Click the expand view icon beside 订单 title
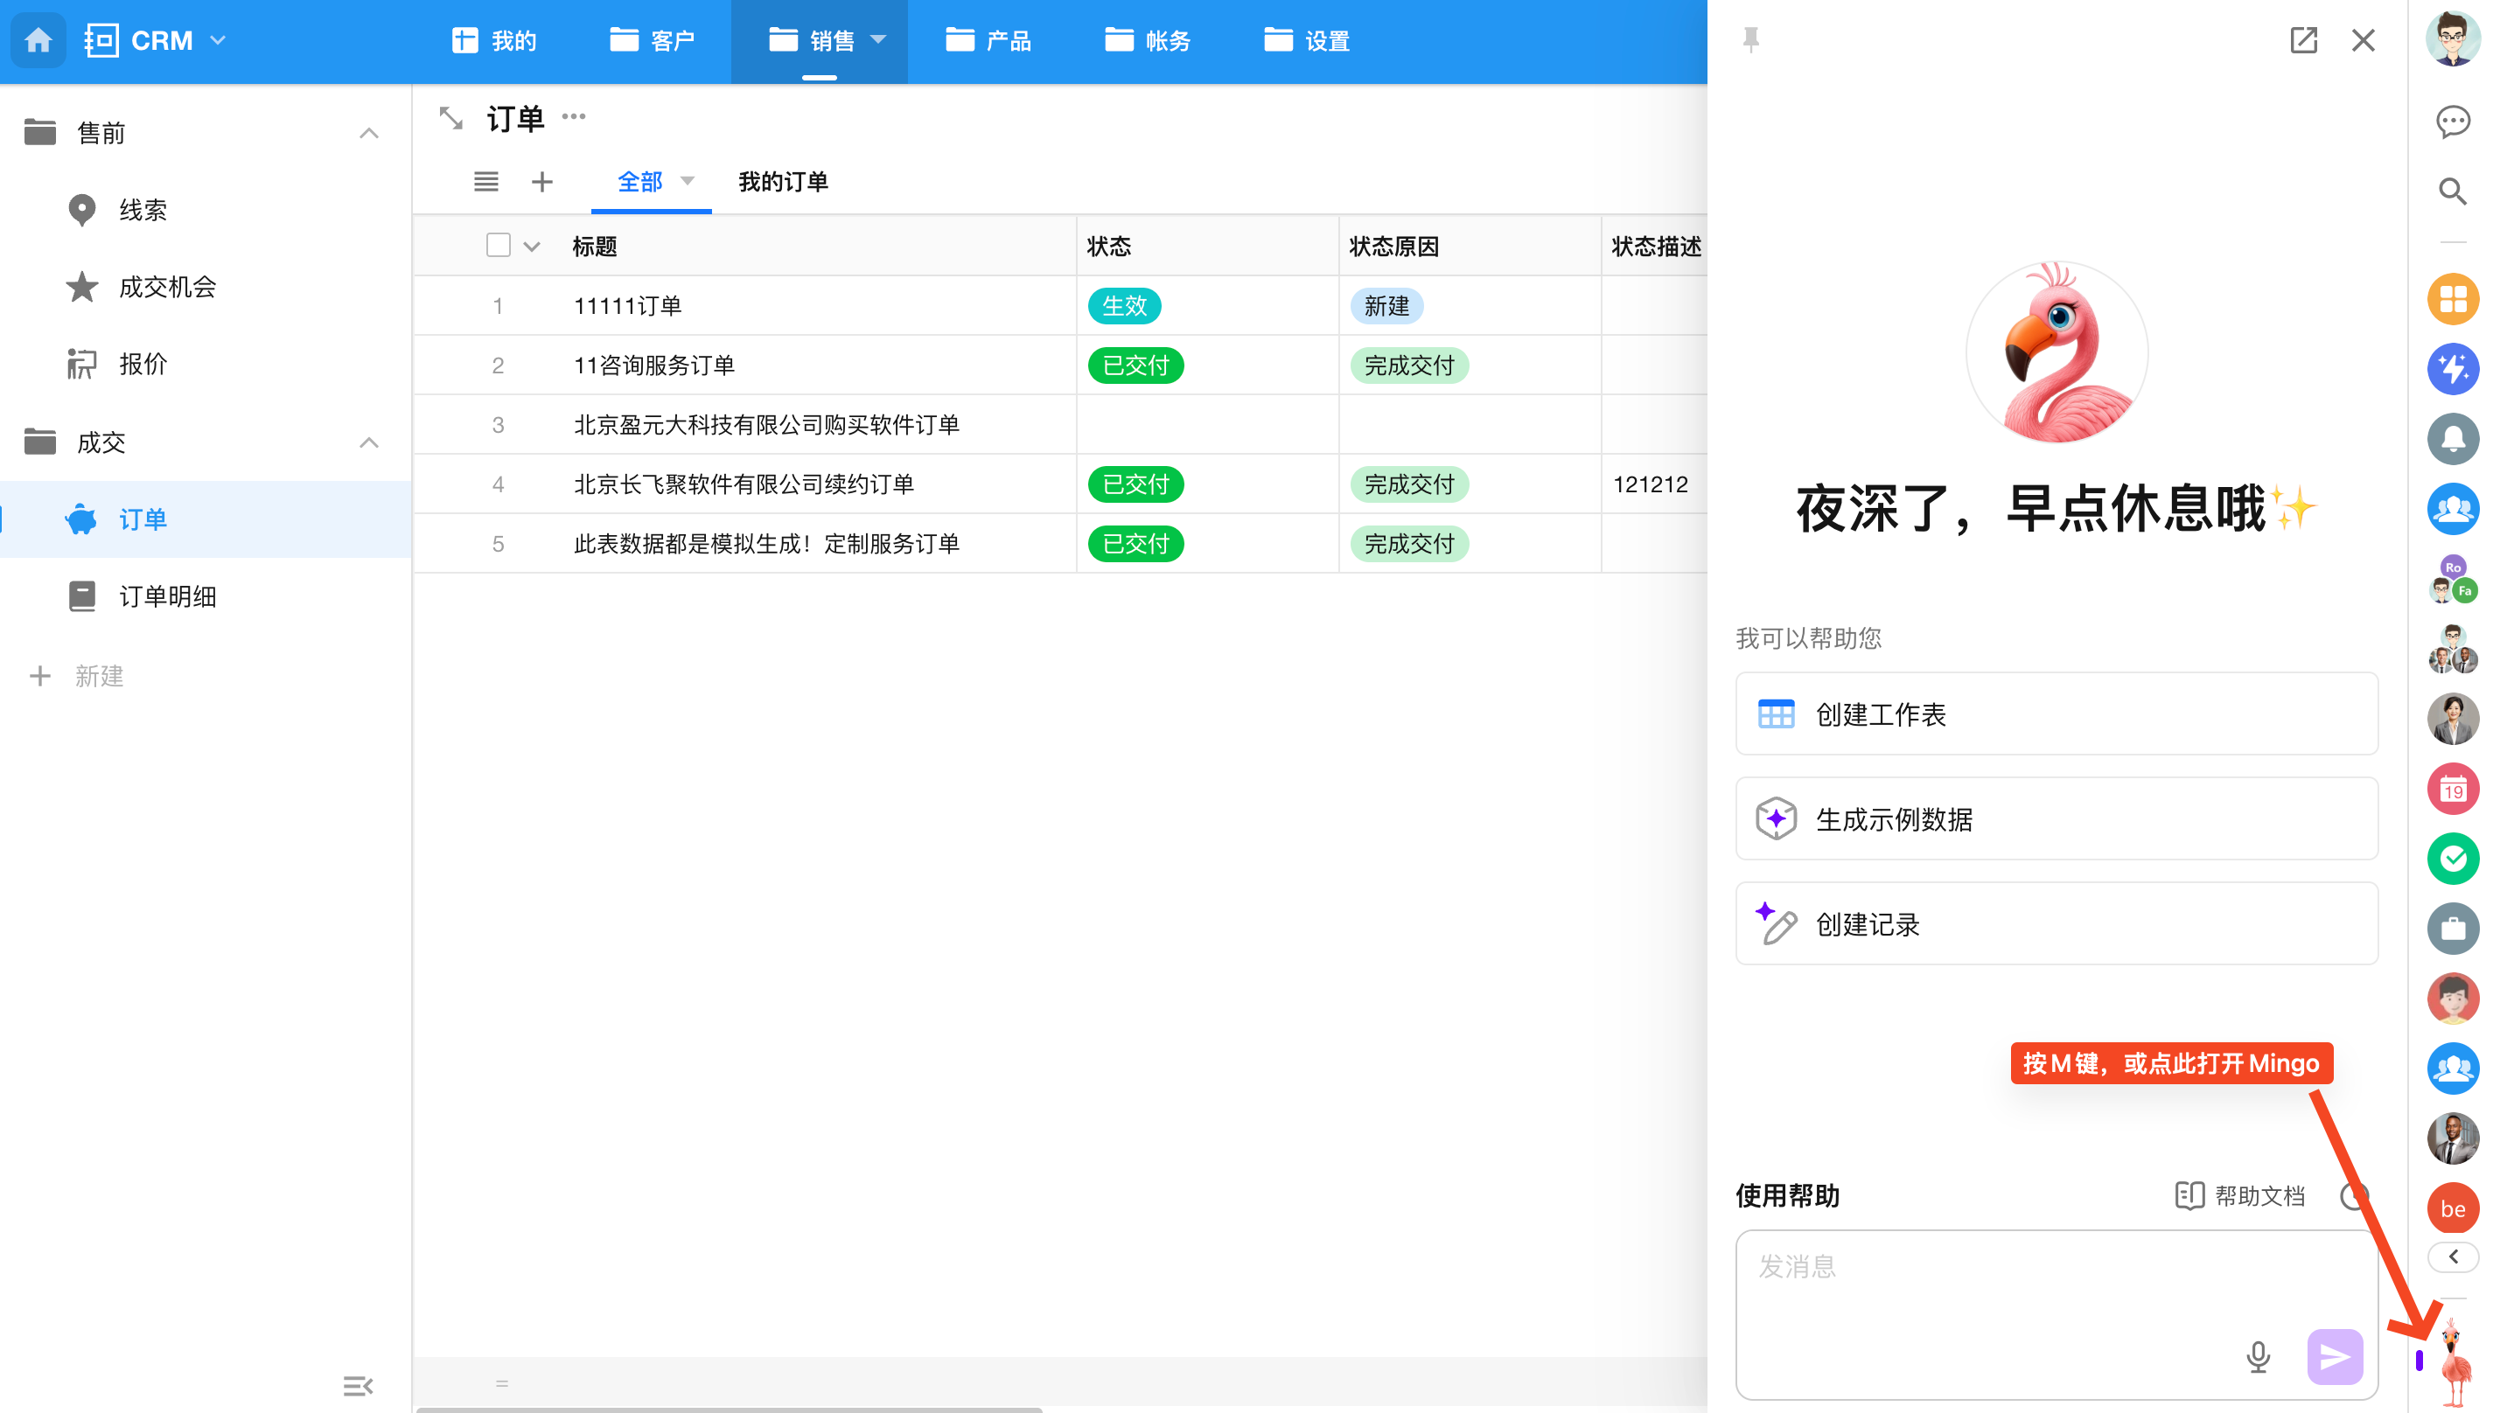Viewport: 2493px width, 1413px height. [x=451, y=118]
